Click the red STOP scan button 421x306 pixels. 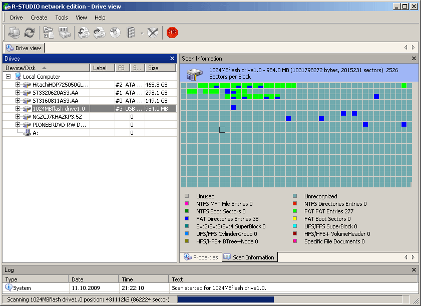click(172, 33)
